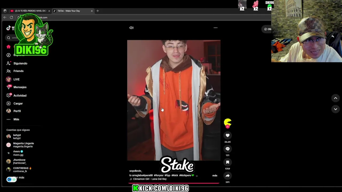Open the Perfil label

[17, 111]
